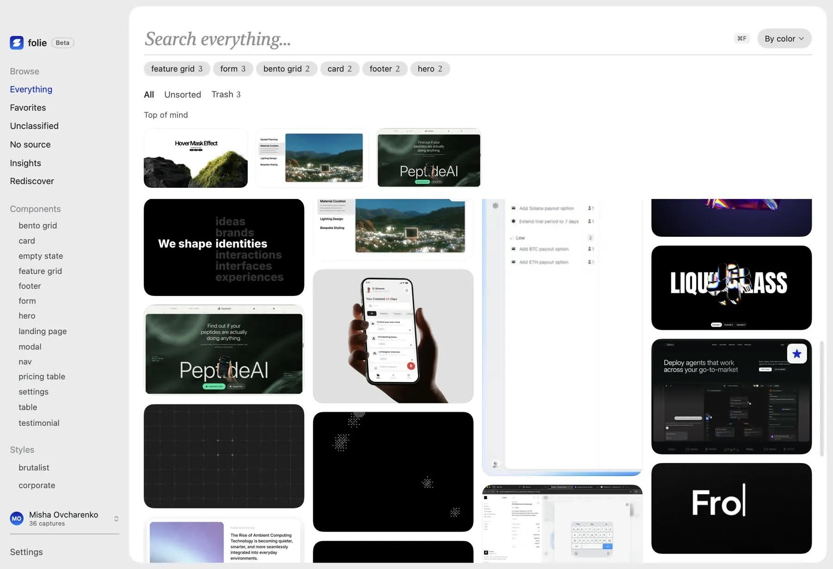Filter by footer tag chip
Image resolution: width=833 pixels, height=569 pixels.
(385, 68)
